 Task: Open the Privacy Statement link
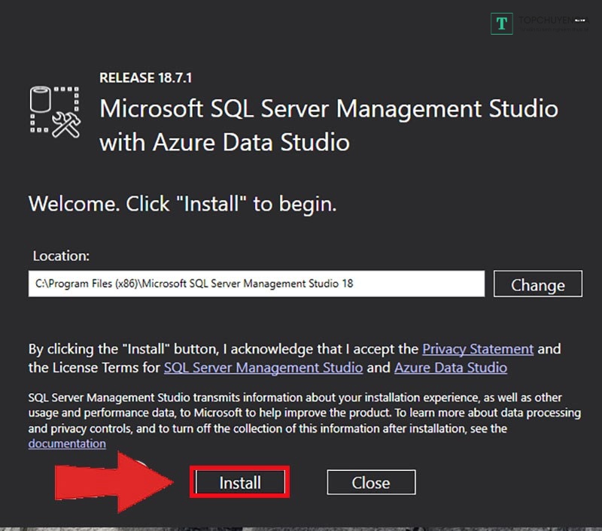[x=478, y=349]
